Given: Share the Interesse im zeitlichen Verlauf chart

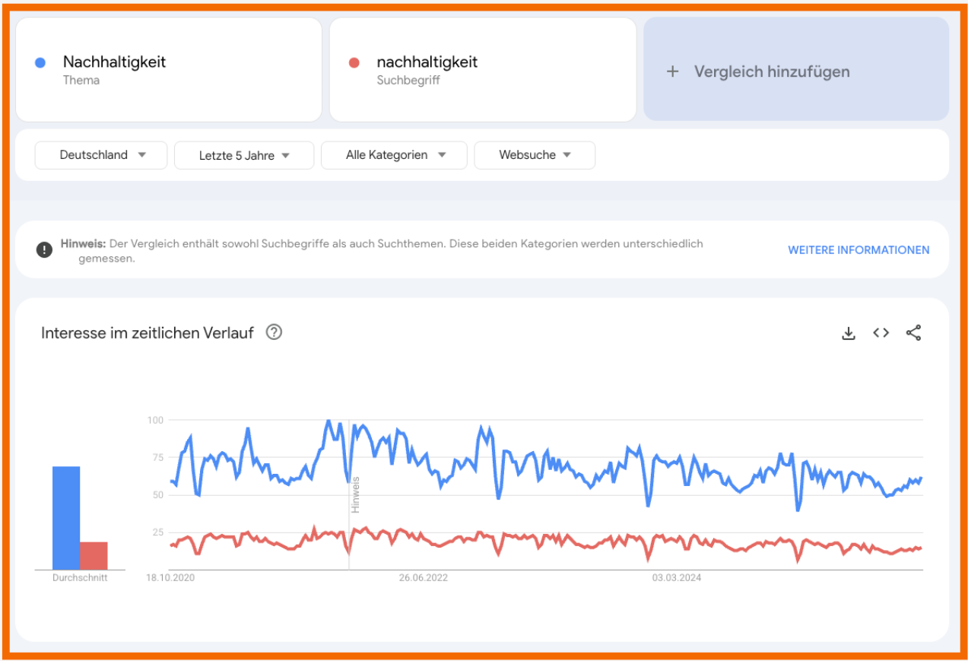Looking at the screenshot, I should tap(913, 333).
